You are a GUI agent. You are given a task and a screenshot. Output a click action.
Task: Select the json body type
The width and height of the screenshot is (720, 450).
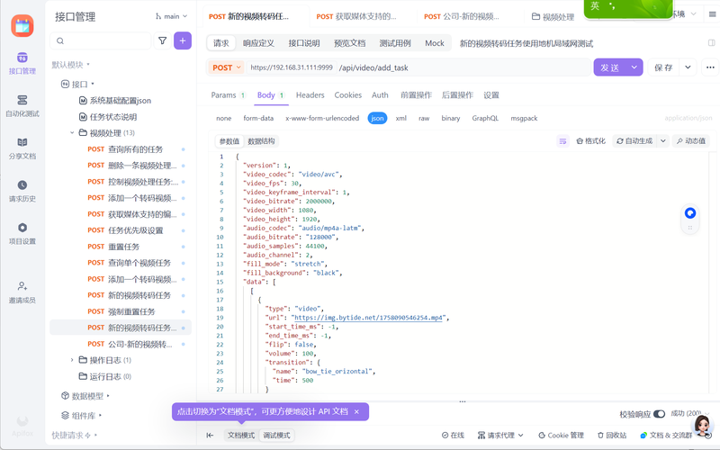tap(377, 118)
